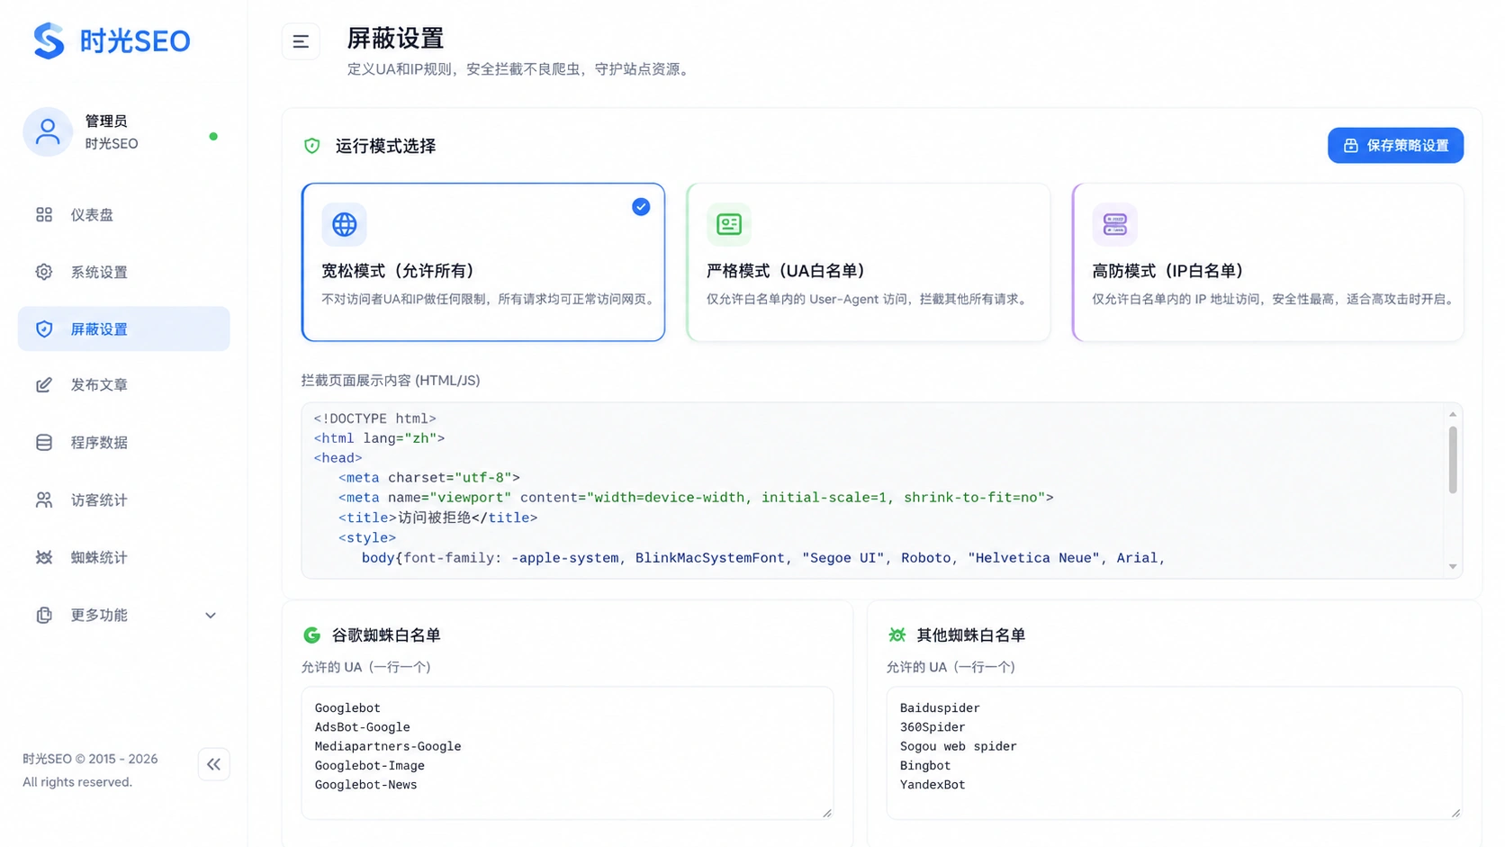Image resolution: width=1505 pixels, height=847 pixels.
Task: Click the blue checkmark on 宽松模式 card
Action: pyautogui.click(x=641, y=207)
